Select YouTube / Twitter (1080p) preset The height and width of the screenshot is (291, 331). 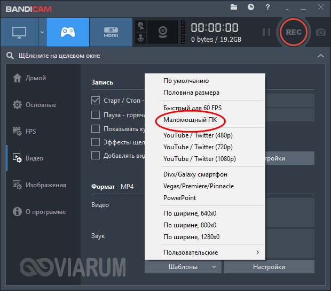205,159
